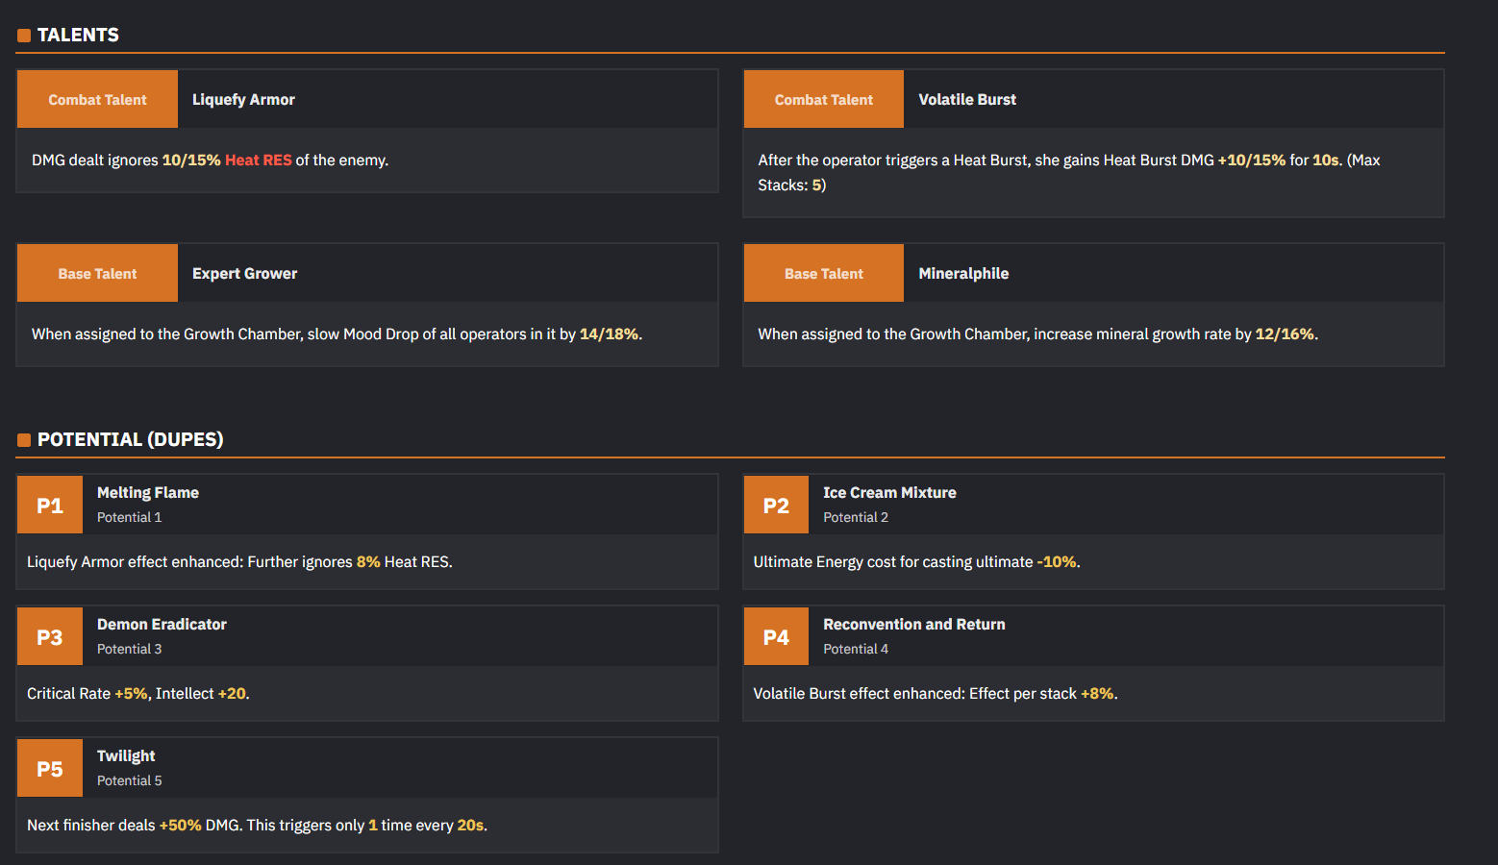Click the P5 Twilight badge
Screen dimensions: 1498x865
[x=50, y=769]
